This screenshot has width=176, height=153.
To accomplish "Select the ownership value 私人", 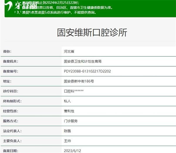I will coord(67,101).
